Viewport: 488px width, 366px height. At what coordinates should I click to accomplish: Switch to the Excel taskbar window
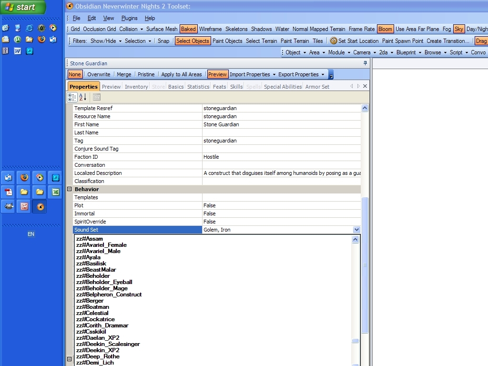55,192
